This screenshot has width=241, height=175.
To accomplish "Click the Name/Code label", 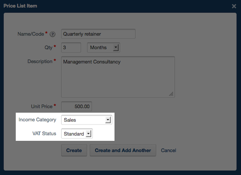I will coord(31,34).
